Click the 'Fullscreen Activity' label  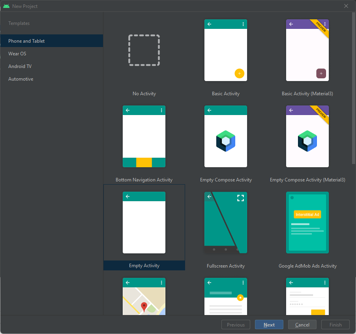click(226, 266)
